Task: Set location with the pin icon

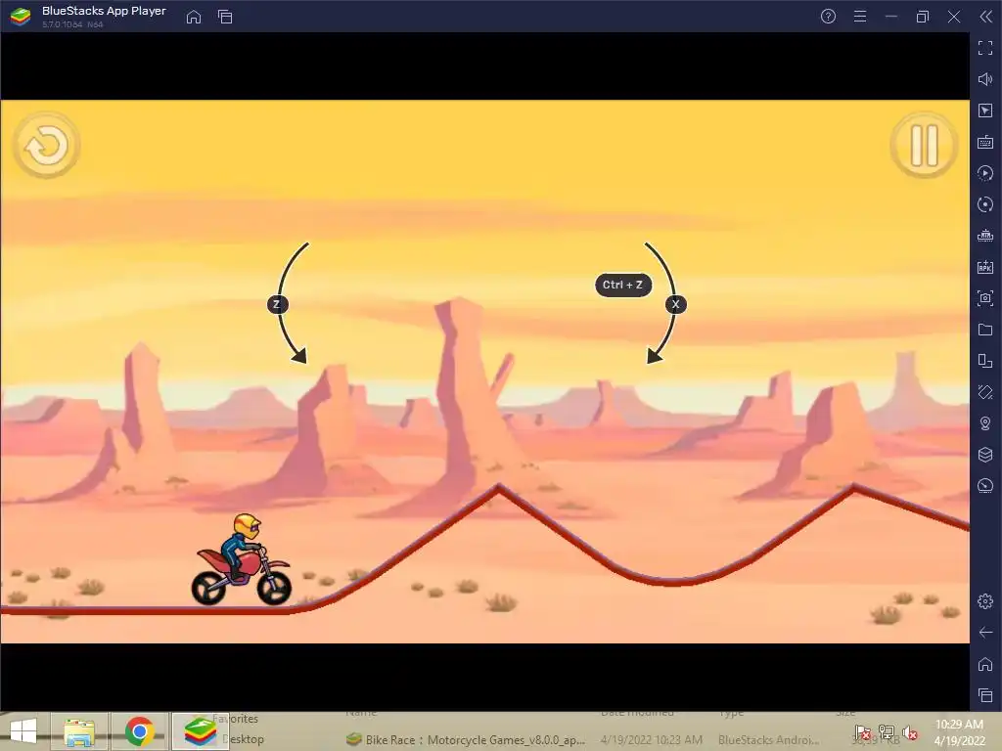Action: pyautogui.click(x=985, y=423)
